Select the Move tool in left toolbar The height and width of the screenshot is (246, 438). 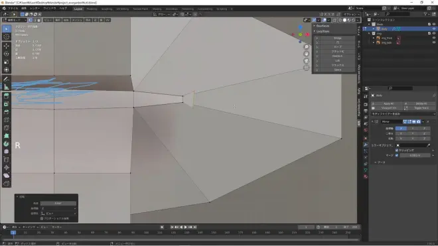tap(7, 46)
